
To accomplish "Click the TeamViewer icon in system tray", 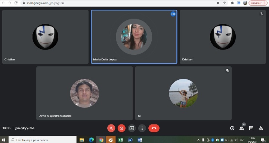I will [222, 140].
